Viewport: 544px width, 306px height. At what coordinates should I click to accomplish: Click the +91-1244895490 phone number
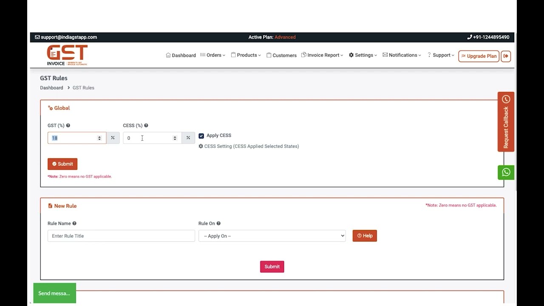(x=491, y=37)
